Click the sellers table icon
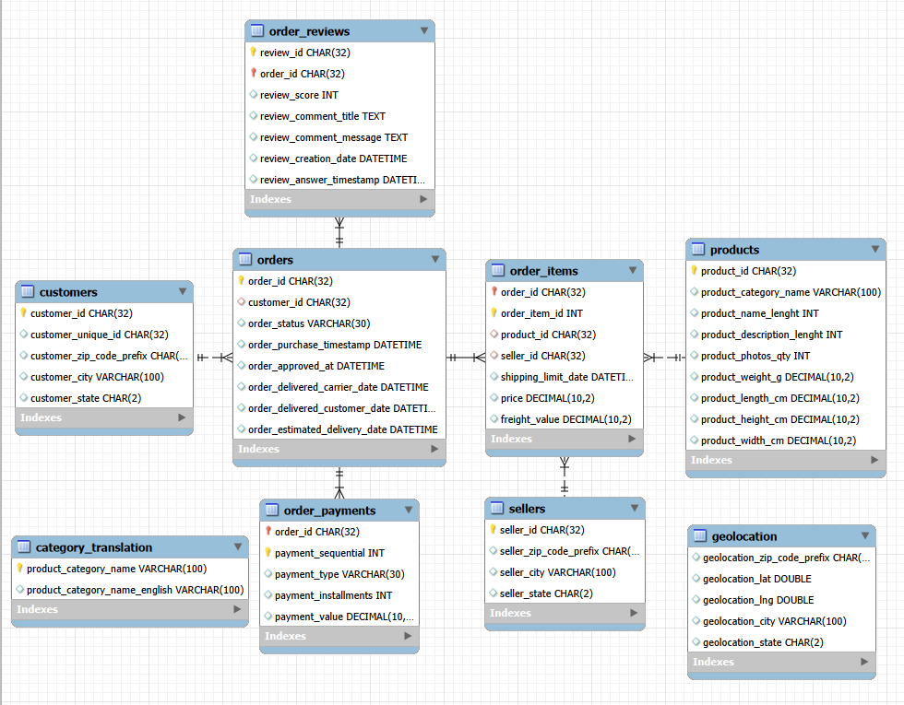This screenshot has height=705, width=904. click(x=496, y=508)
